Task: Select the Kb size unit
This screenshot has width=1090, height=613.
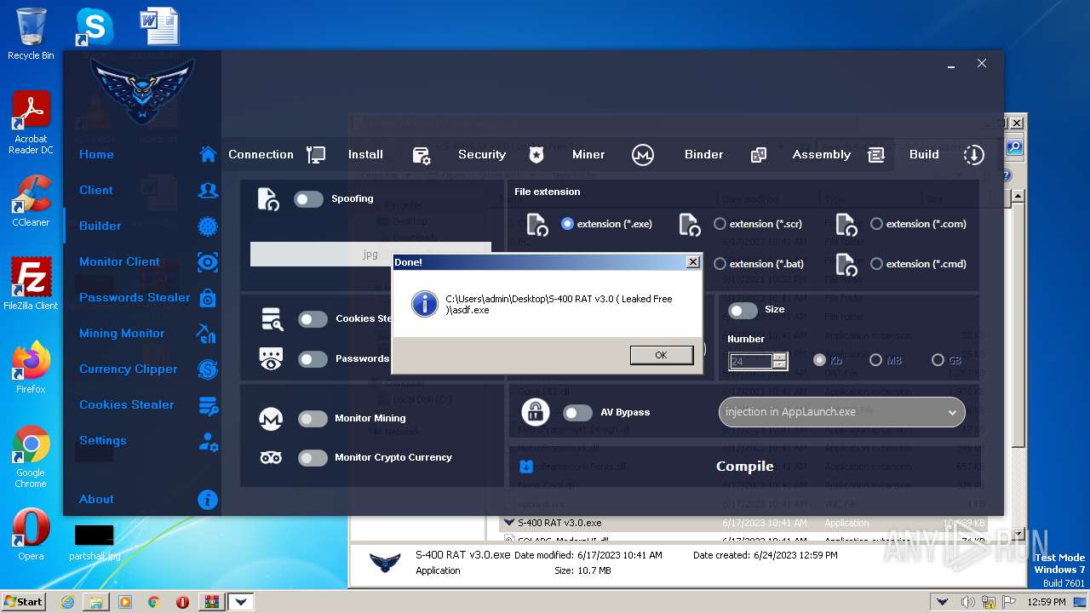Action: coord(820,360)
